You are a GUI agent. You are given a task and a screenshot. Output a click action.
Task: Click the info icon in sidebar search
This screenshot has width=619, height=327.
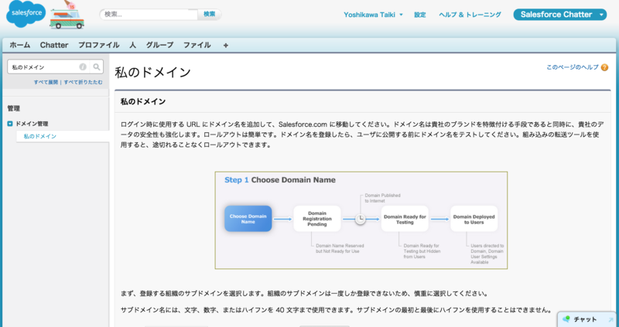coord(83,67)
